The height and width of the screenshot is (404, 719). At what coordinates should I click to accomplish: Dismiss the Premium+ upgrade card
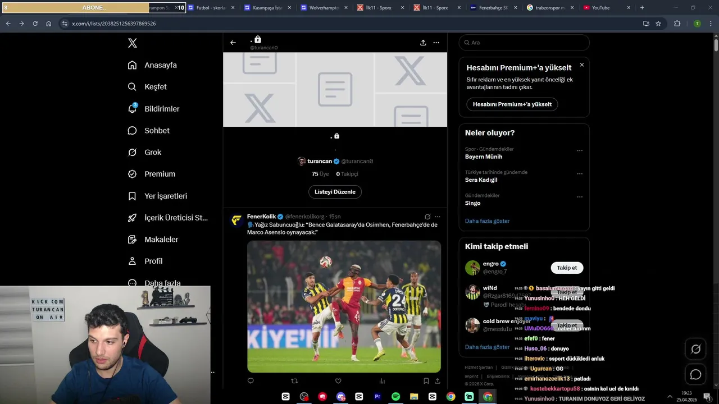582,65
